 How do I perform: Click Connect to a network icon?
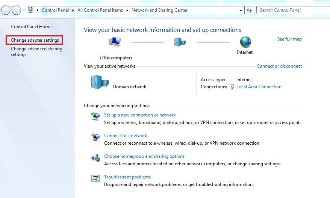[95, 137]
